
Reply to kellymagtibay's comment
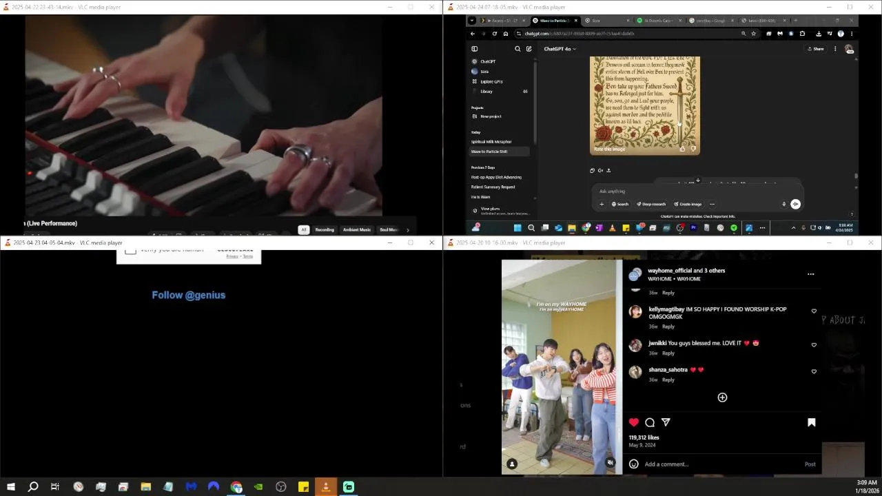668,327
